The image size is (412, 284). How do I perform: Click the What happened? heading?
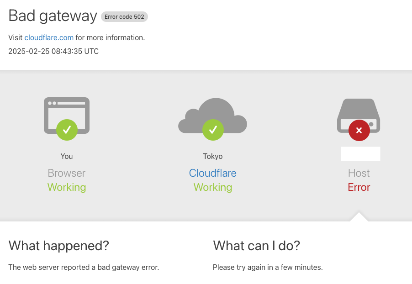pos(59,246)
